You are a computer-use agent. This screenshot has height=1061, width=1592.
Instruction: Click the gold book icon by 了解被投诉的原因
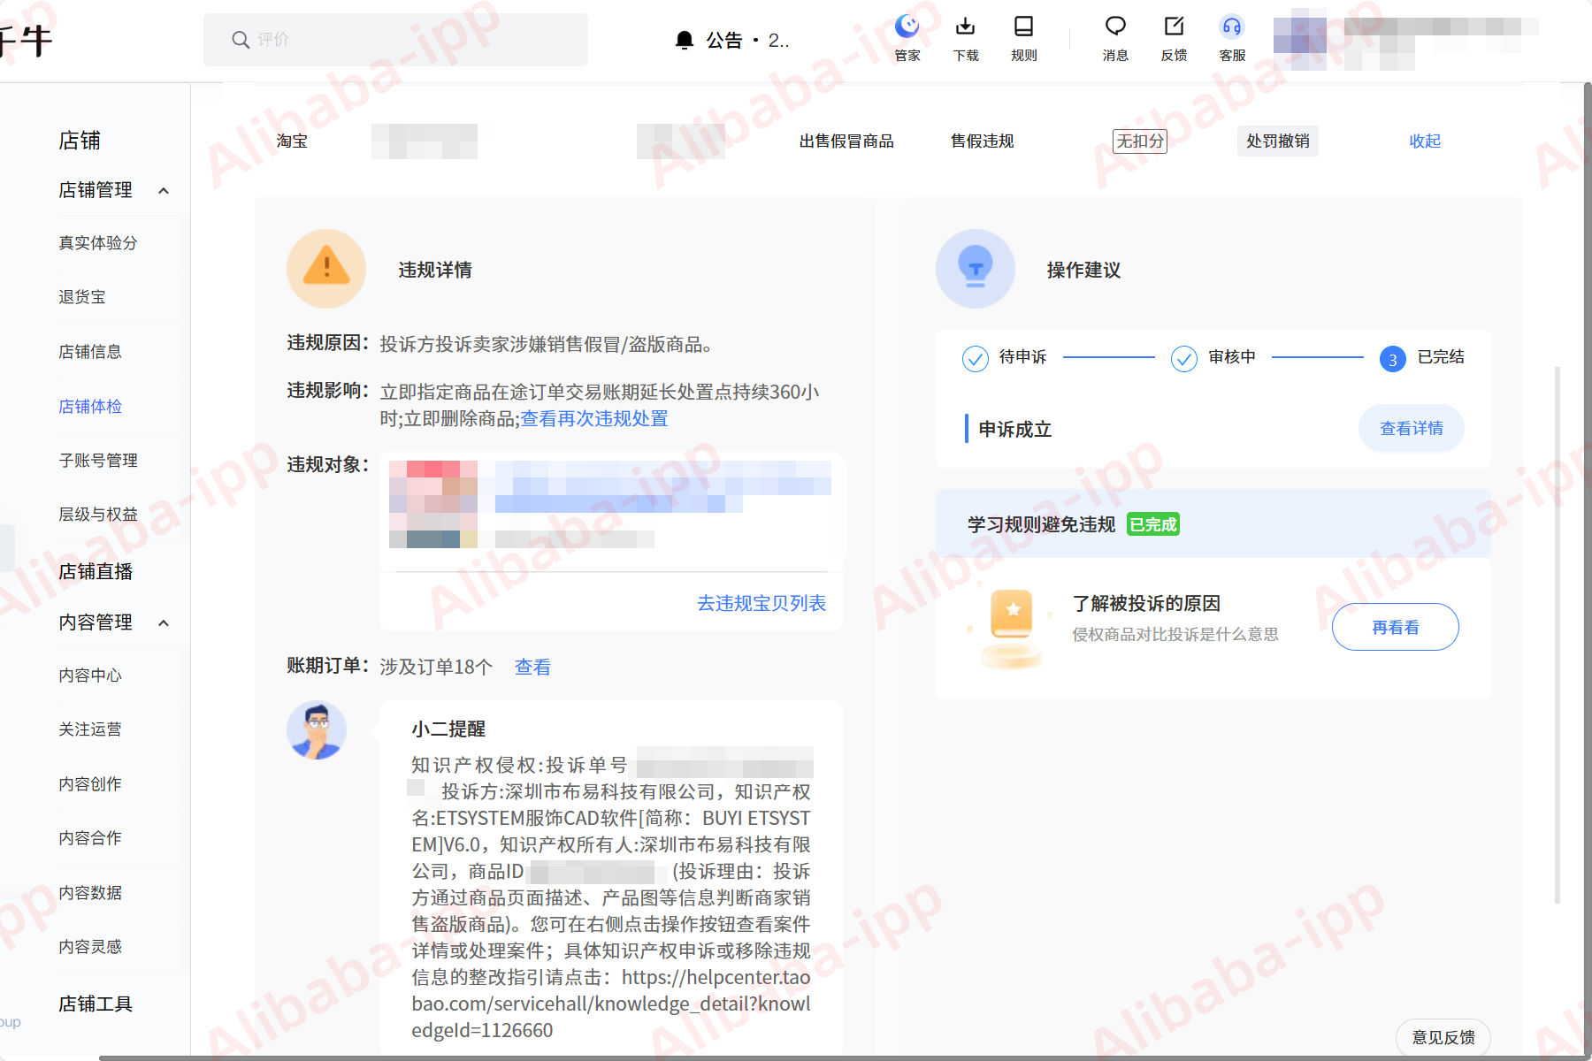(1012, 627)
